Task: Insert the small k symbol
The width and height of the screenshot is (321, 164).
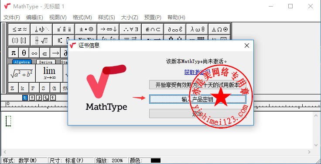Action: pos(24,88)
